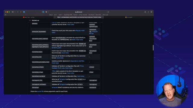Click the terraform_providers_lock hook name
This screenshot has width=193, height=108.
[x=40, y=62]
